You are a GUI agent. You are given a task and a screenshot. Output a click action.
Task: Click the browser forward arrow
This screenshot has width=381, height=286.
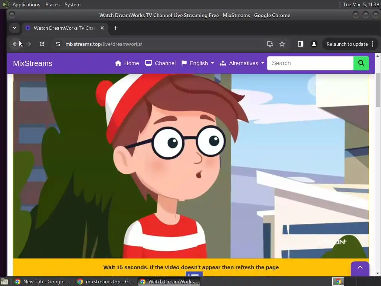28,44
